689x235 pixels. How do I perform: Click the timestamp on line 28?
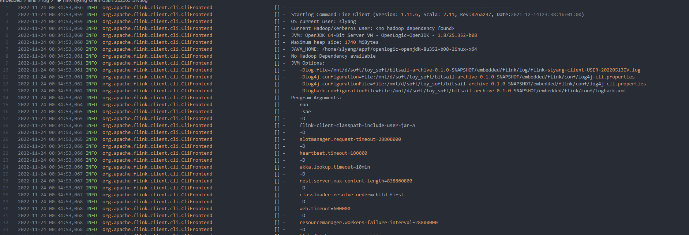(50, 195)
